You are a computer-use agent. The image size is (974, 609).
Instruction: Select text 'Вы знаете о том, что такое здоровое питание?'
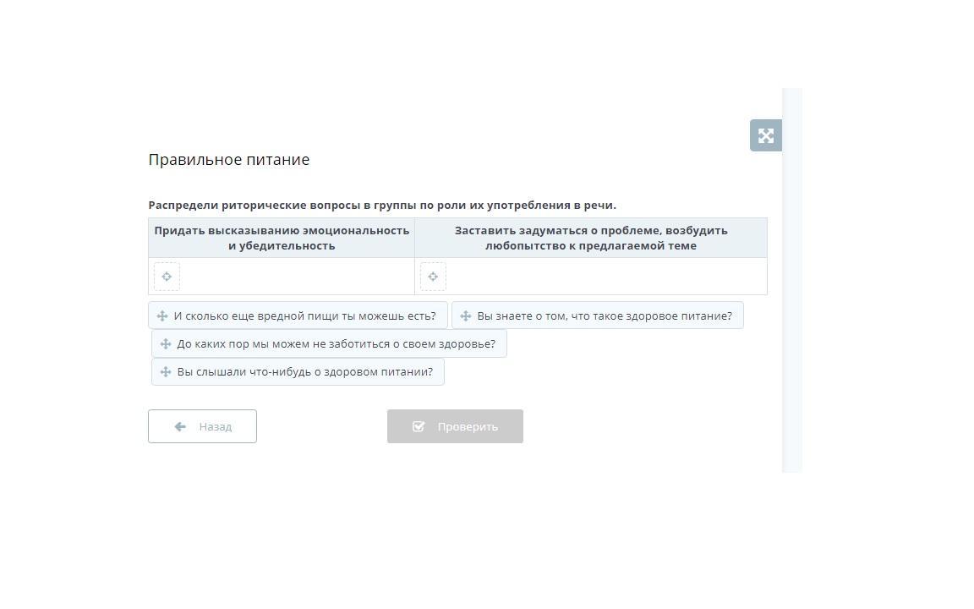pos(604,316)
